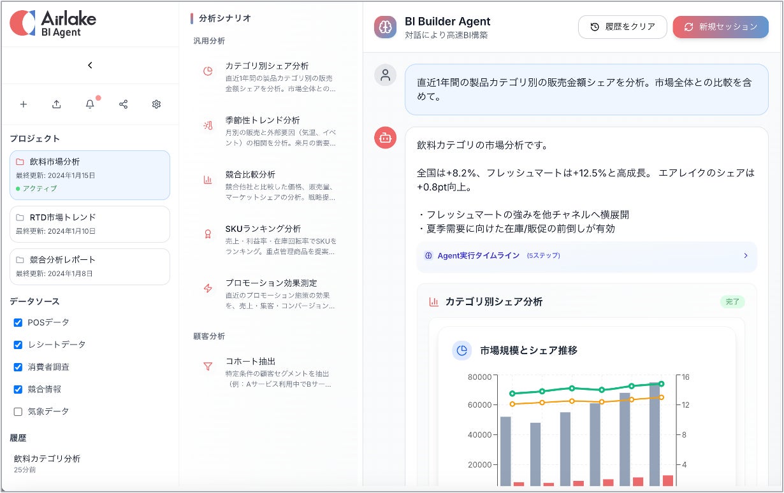Click filter funnel icon of コホート抽出
The image size is (784, 493).
(x=208, y=366)
